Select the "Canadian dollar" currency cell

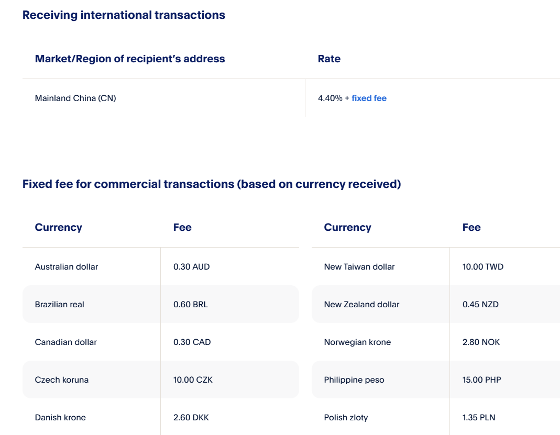coord(66,342)
